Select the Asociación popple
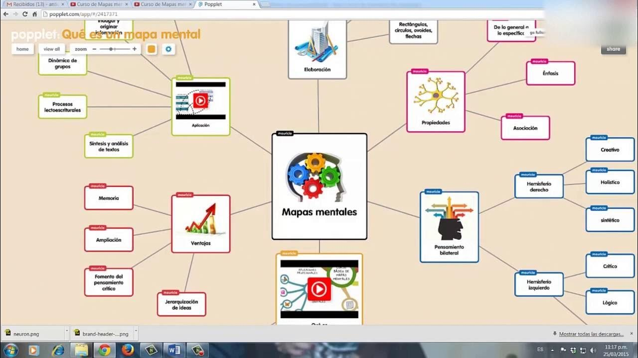The image size is (638, 358). pos(525,128)
